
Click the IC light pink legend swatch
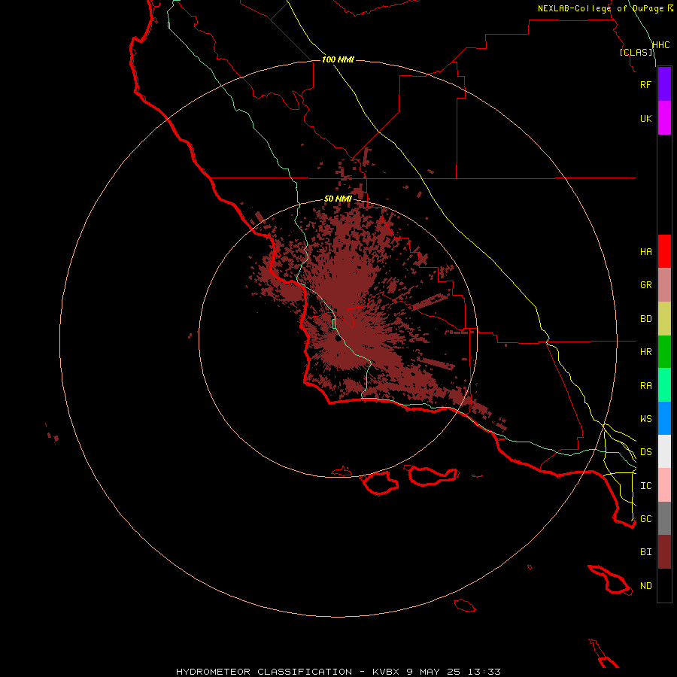point(664,485)
